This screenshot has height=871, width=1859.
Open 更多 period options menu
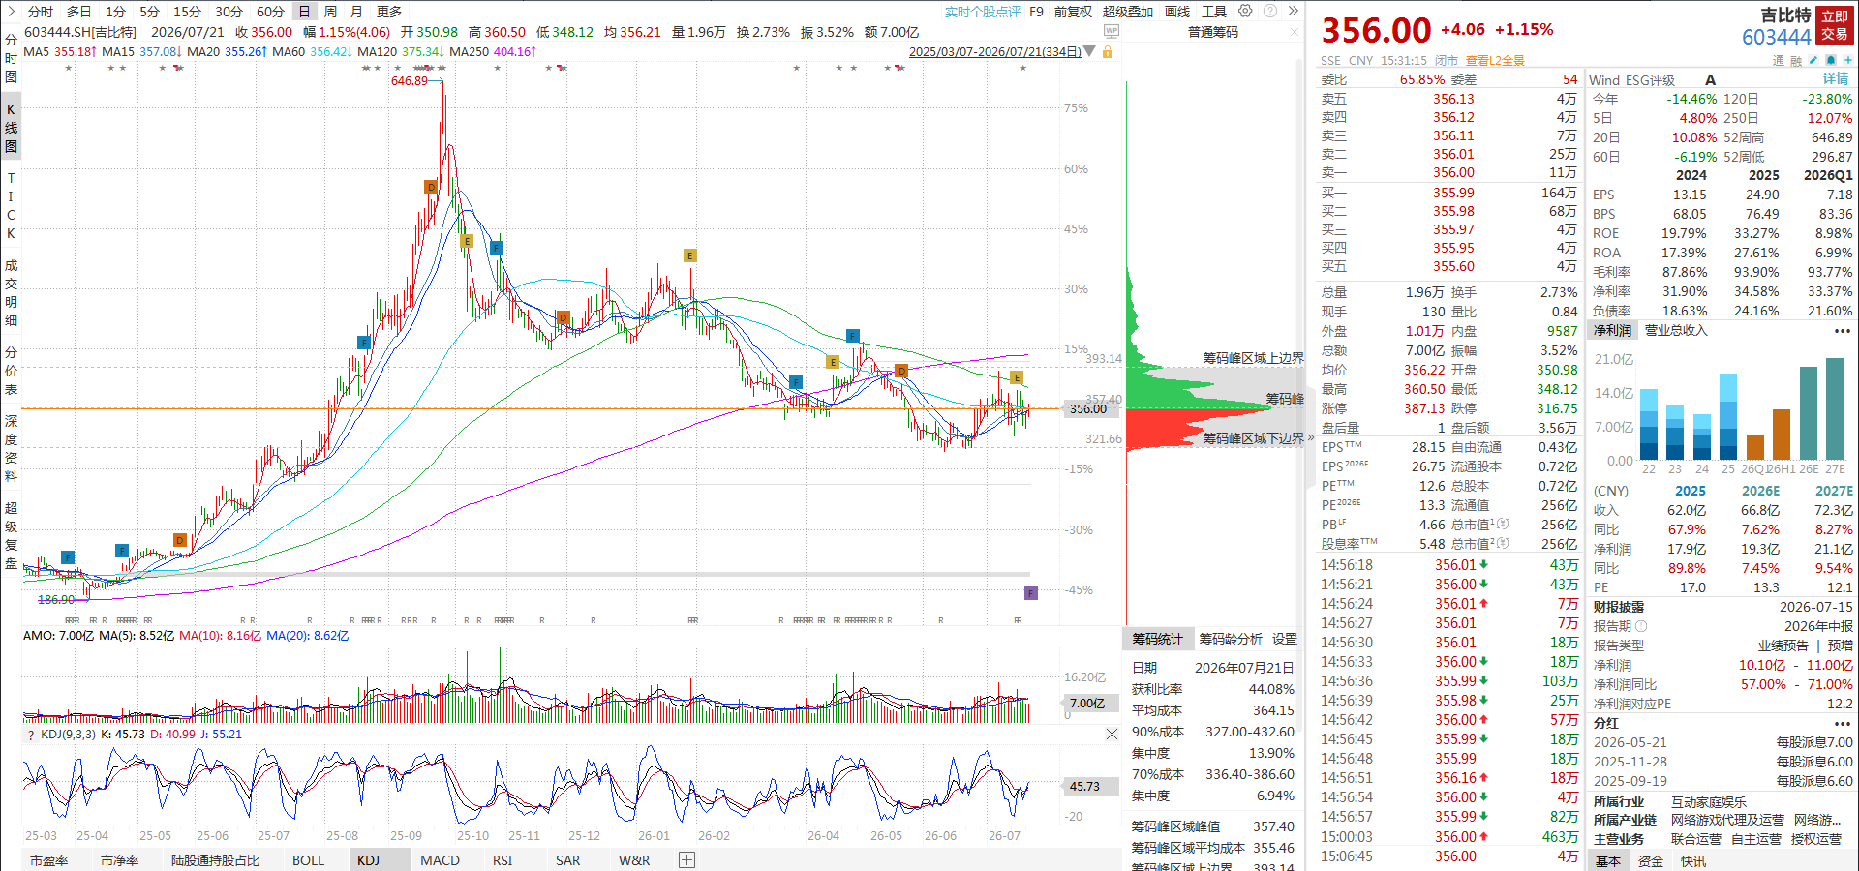point(389,12)
